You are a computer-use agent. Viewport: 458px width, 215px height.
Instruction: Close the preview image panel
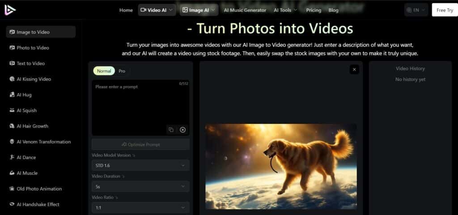354,69
